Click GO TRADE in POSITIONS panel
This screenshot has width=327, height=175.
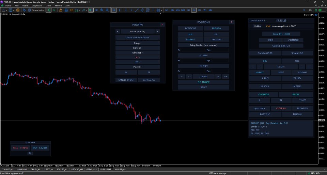204,82
